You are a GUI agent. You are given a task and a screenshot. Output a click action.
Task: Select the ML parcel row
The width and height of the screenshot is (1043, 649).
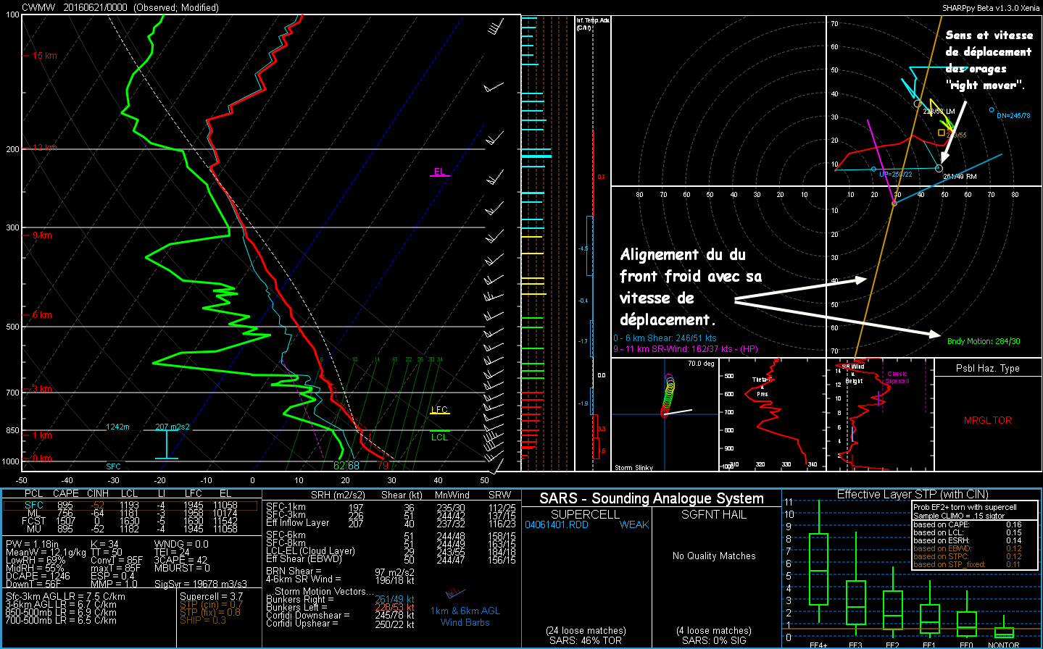click(34, 514)
